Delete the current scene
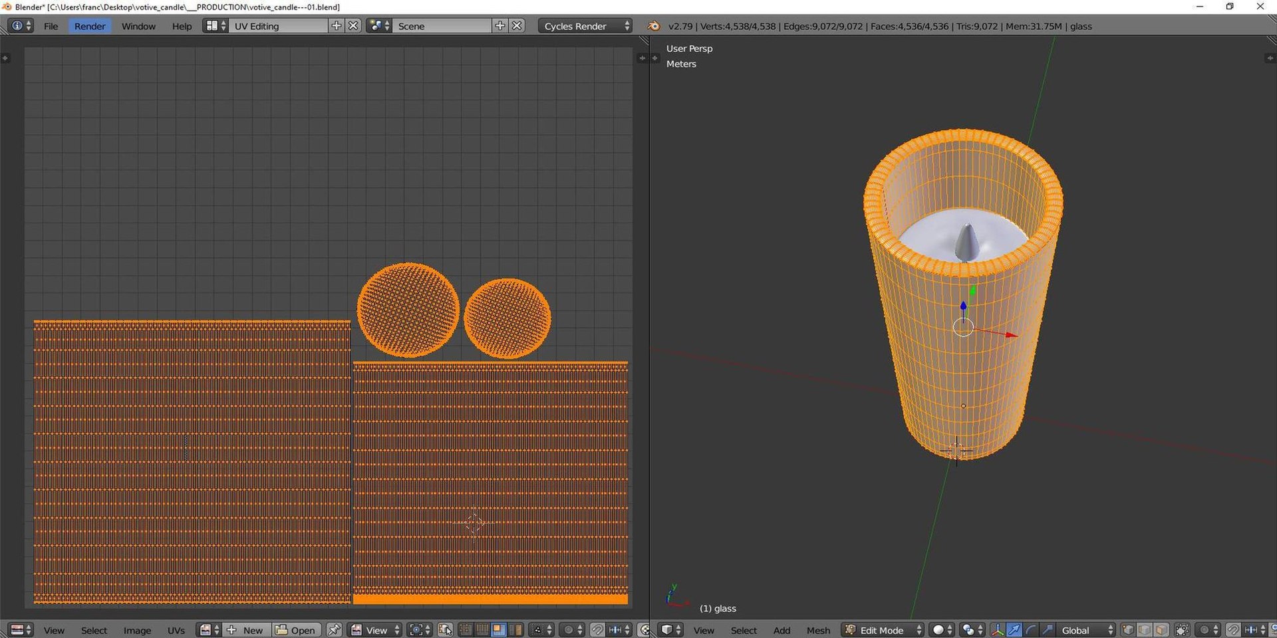Viewport: 1277px width, 638px height. [x=517, y=26]
